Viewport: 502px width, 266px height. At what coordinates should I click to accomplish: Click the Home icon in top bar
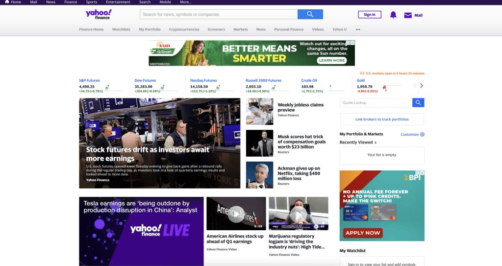pos(7,2)
